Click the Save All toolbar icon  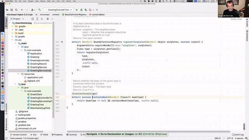12,10
